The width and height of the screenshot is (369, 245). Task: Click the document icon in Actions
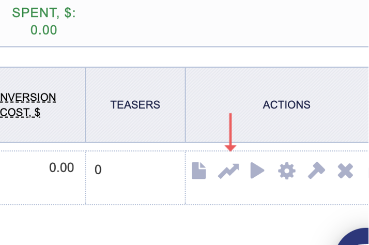(x=199, y=171)
